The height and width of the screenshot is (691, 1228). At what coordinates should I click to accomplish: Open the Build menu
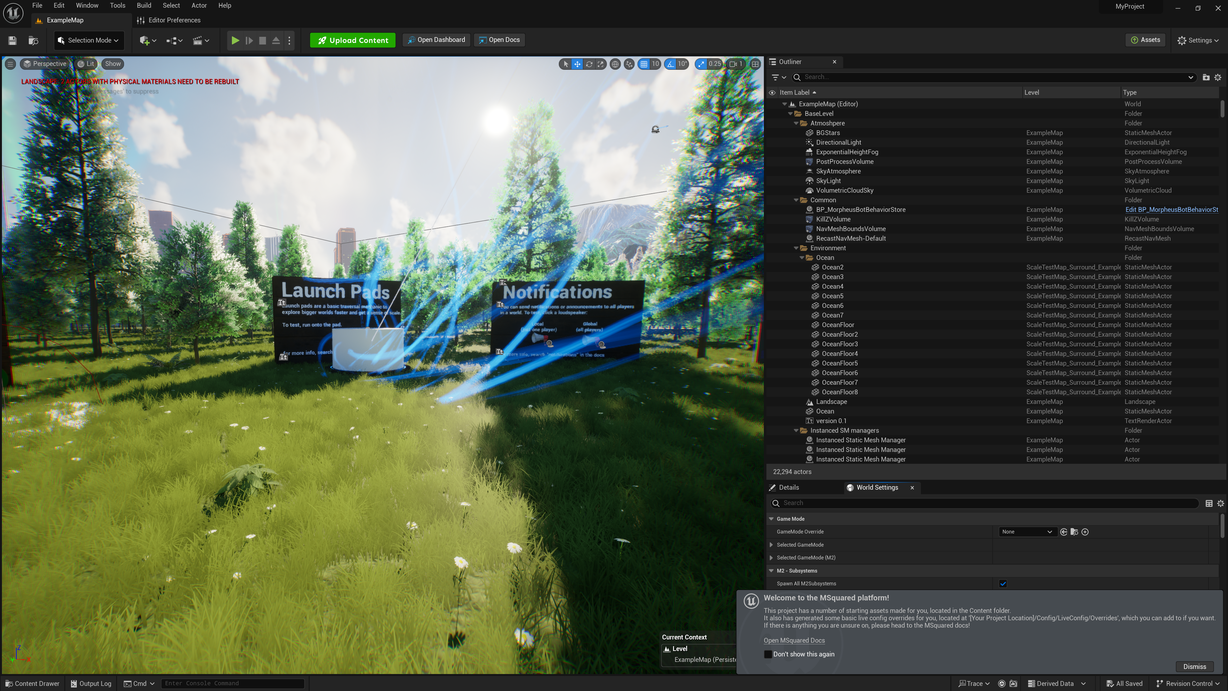click(x=144, y=6)
